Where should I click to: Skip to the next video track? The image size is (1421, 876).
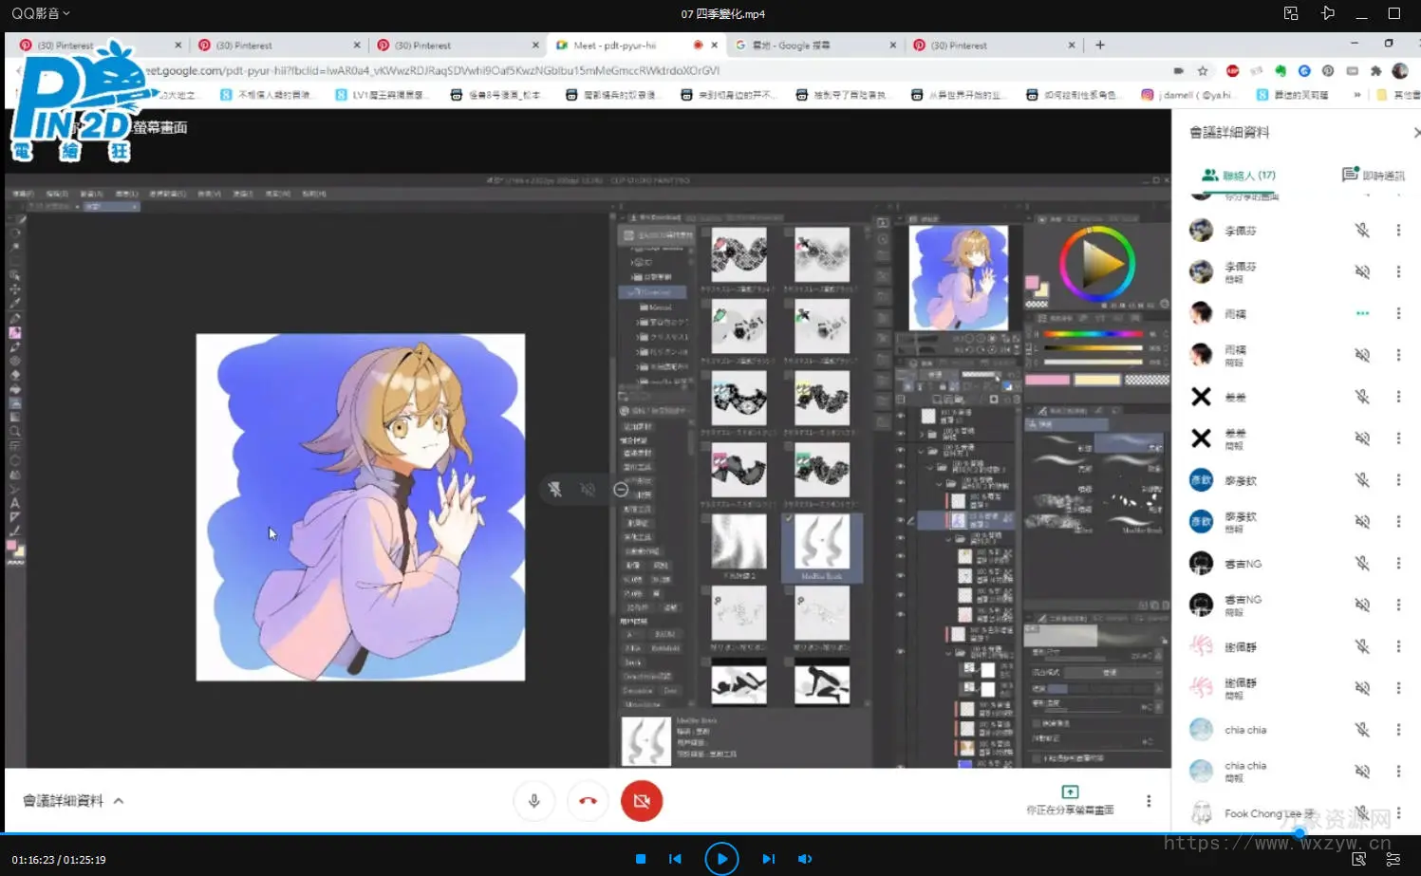click(x=768, y=859)
